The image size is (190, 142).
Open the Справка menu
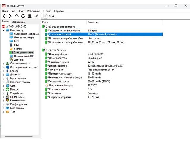pyautogui.click(x=59, y=11)
